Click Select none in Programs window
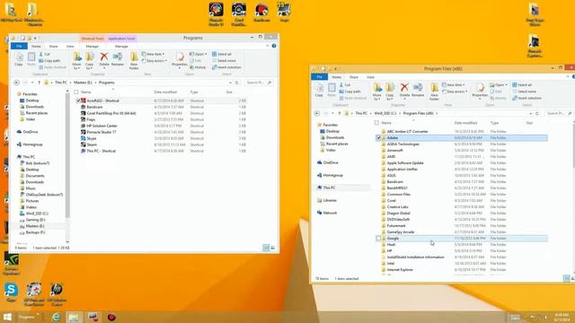 click(x=224, y=61)
